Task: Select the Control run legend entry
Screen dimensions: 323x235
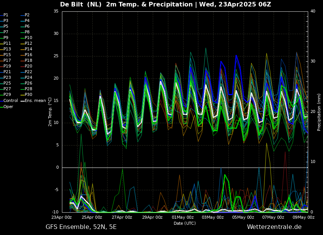Action: 10,101
